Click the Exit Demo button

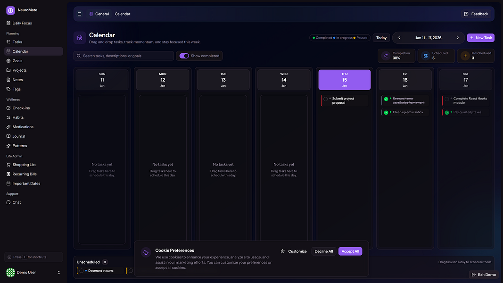point(484,275)
